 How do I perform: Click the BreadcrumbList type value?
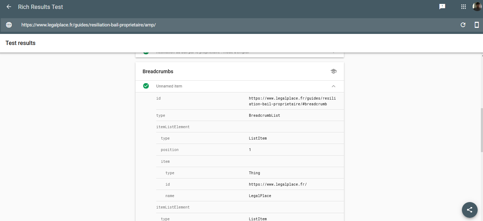[265, 115]
